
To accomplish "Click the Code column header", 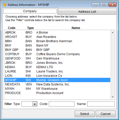I will coord(12,28).
